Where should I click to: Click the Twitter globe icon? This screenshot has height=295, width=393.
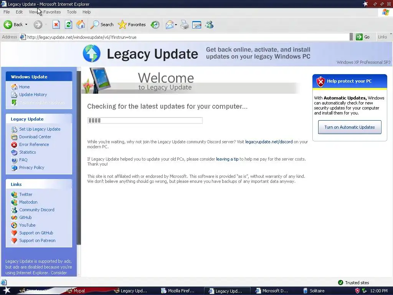14,195
